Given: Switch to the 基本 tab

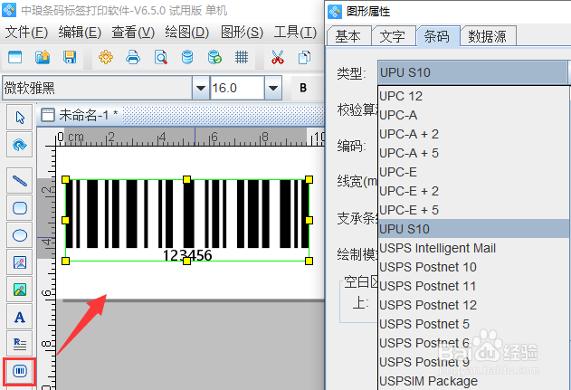Looking at the screenshot, I should click(x=348, y=36).
